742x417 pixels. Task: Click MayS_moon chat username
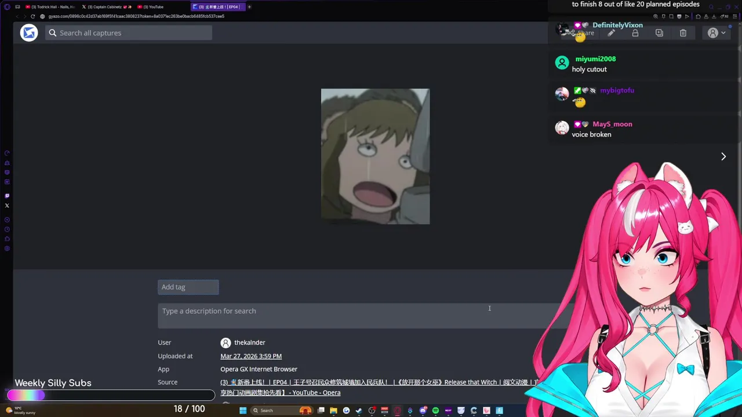pyautogui.click(x=612, y=124)
